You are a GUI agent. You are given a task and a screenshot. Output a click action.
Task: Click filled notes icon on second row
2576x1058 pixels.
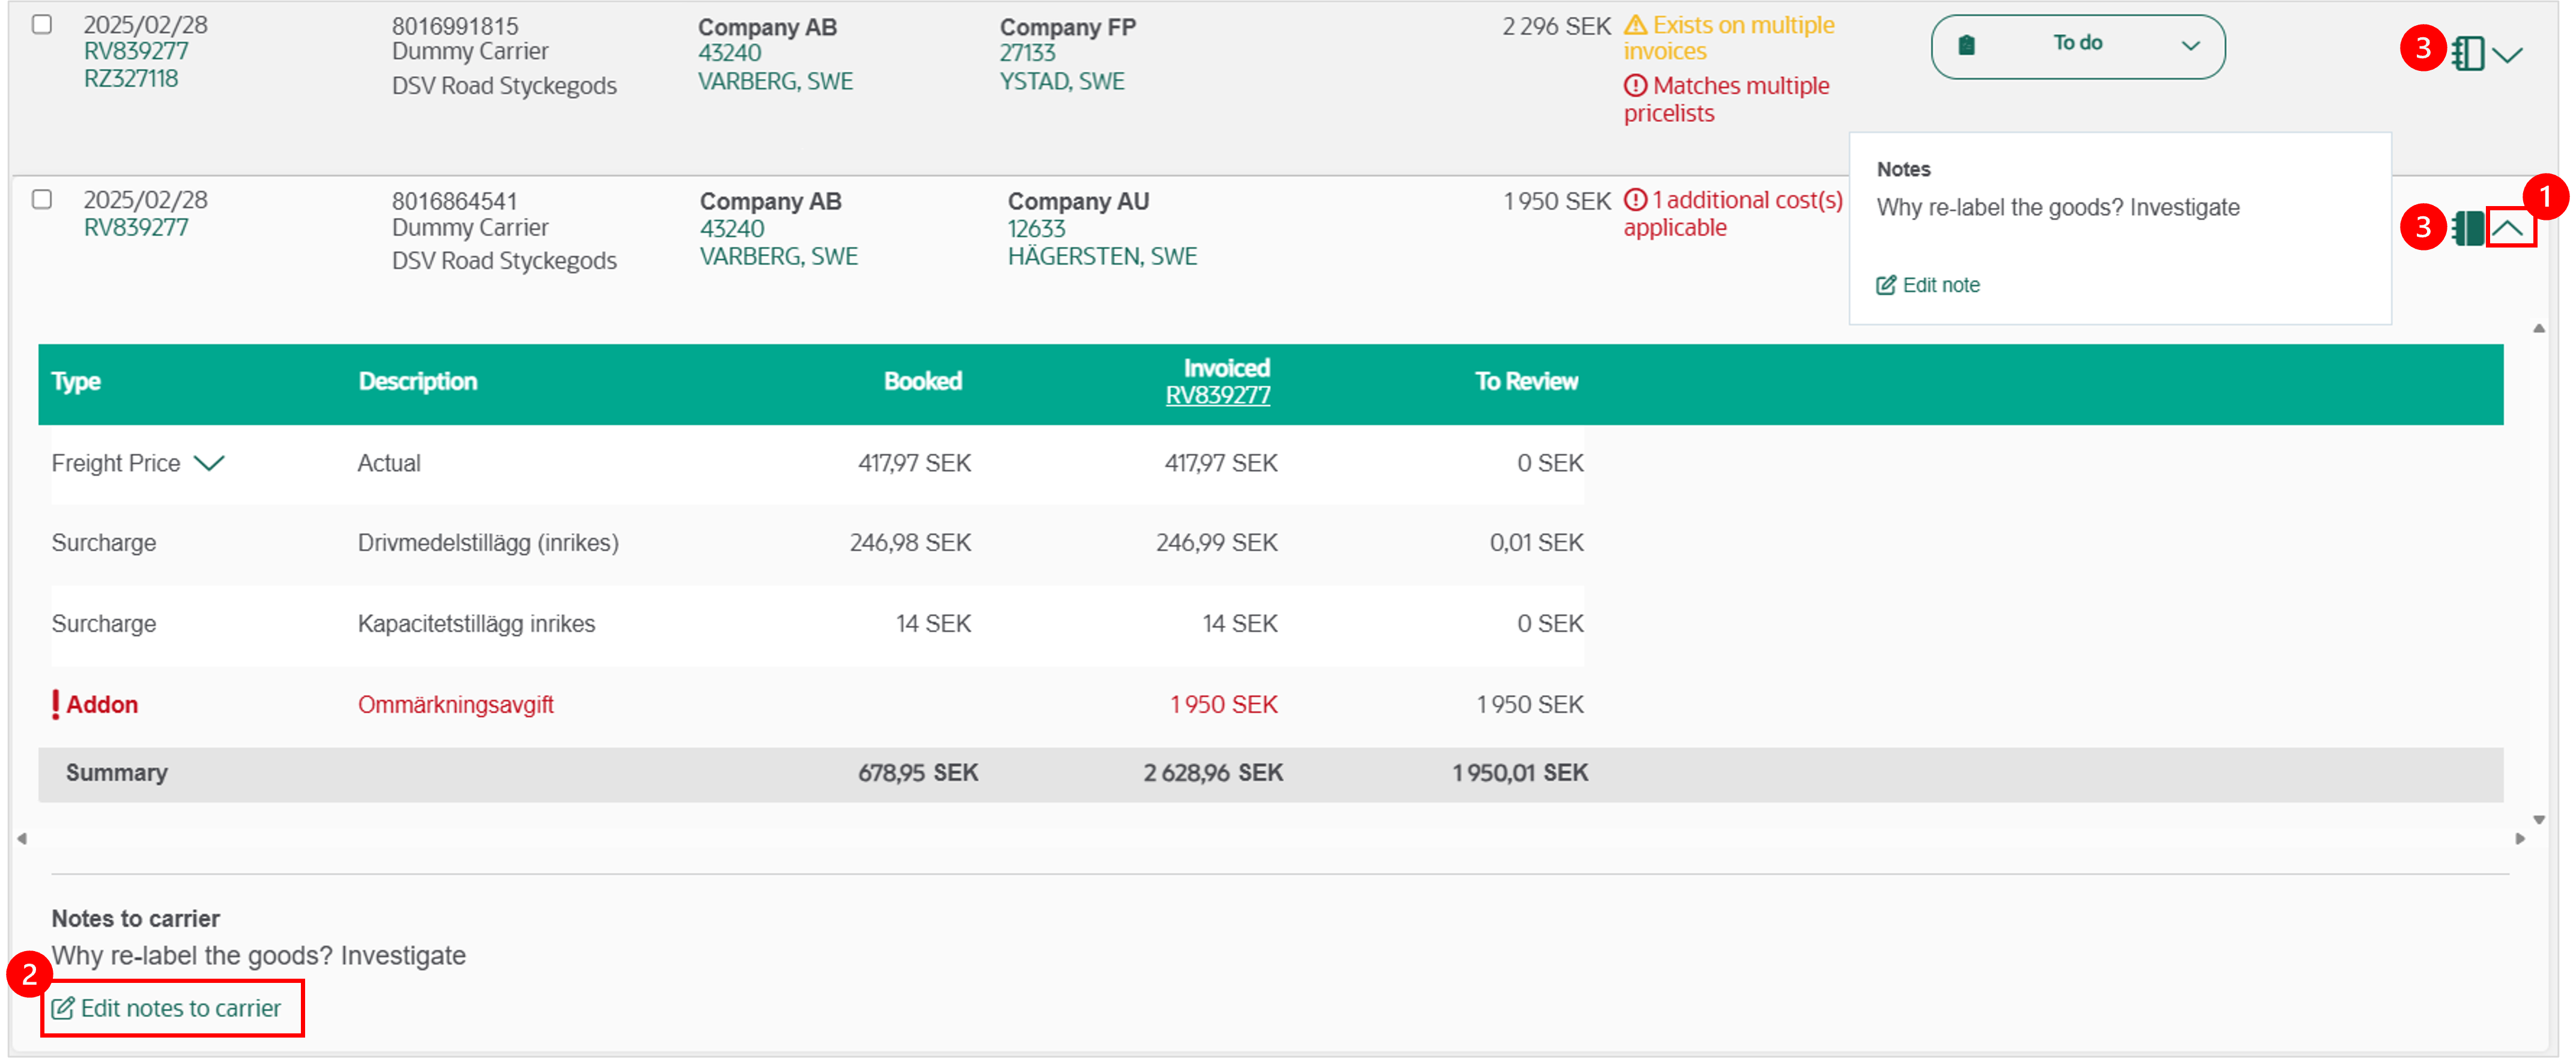tap(2468, 228)
